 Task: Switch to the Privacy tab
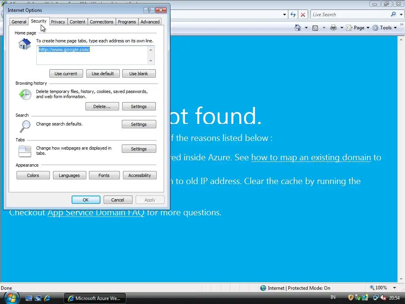pyautogui.click(x=58, y=22)
